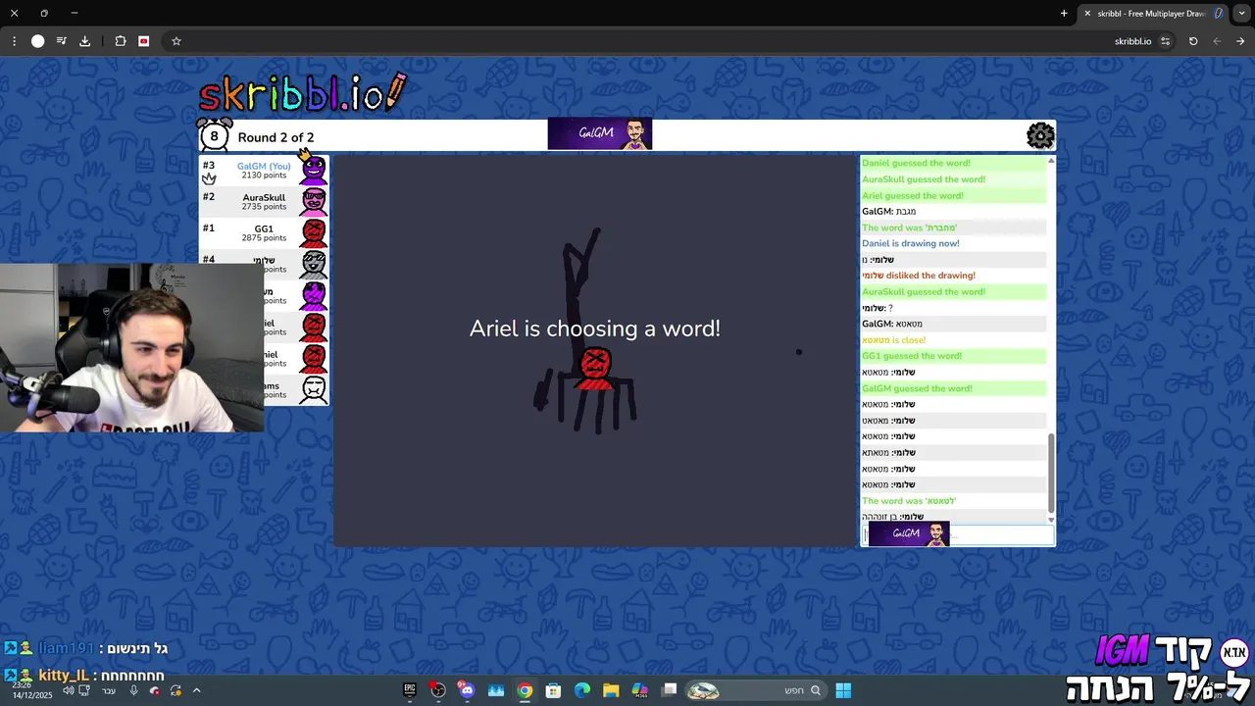1255x706 pixels.
Task: Click the white avatar at bottom of player list
Action: tap(314, 389)
